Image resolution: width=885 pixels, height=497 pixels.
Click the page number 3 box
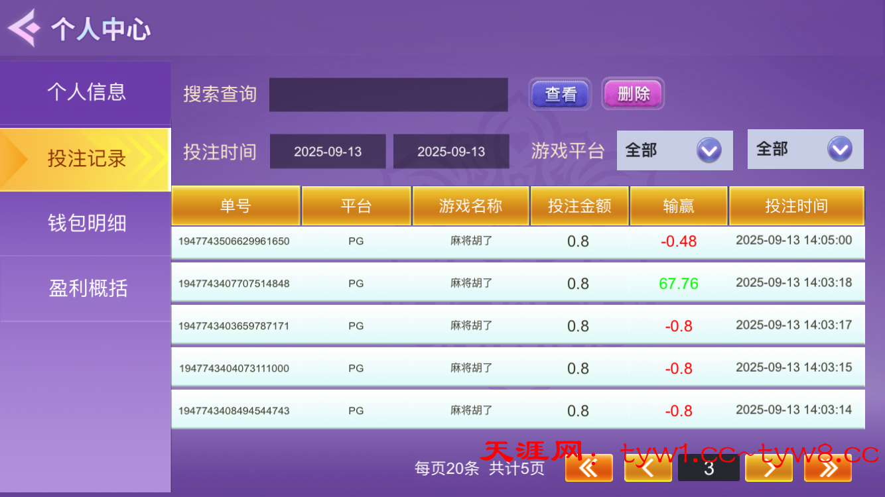709,469
